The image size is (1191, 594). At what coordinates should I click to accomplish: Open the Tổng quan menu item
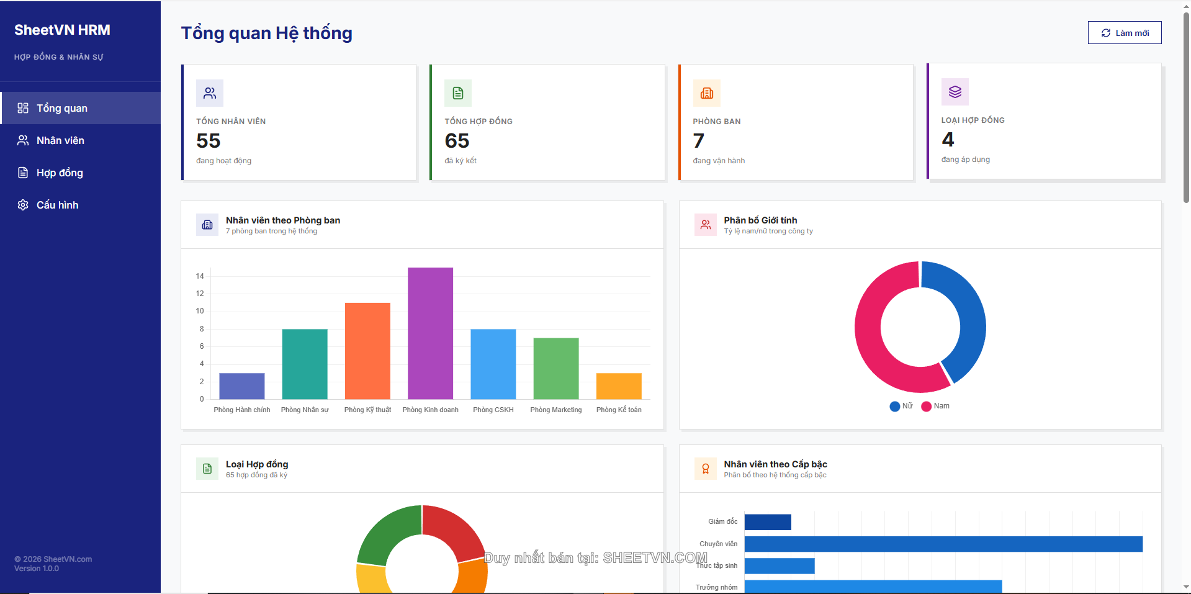[62, 108]
